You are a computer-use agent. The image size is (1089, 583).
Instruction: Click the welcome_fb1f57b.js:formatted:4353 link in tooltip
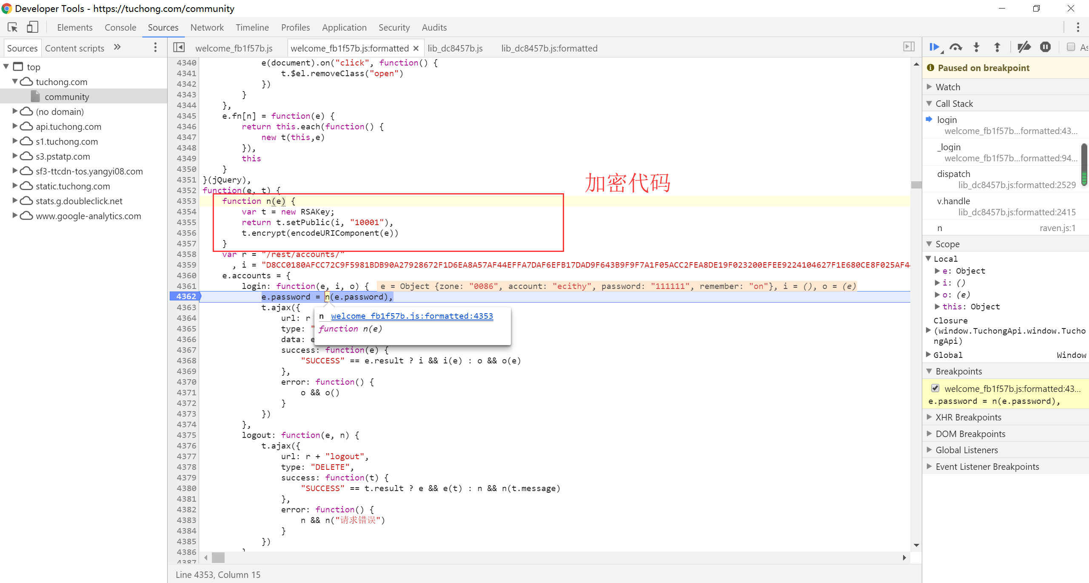click(412, 316)
